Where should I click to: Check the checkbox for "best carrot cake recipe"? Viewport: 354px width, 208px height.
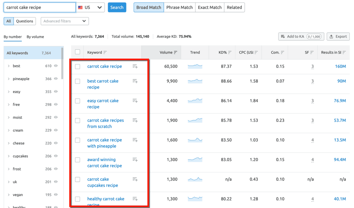tap(78, 81)
